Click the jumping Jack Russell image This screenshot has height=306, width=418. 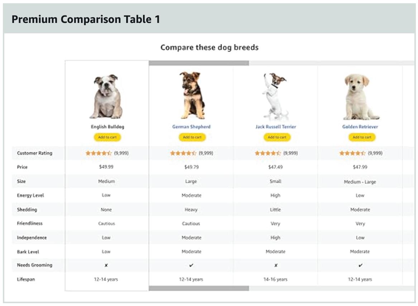(x=275, y=96)
